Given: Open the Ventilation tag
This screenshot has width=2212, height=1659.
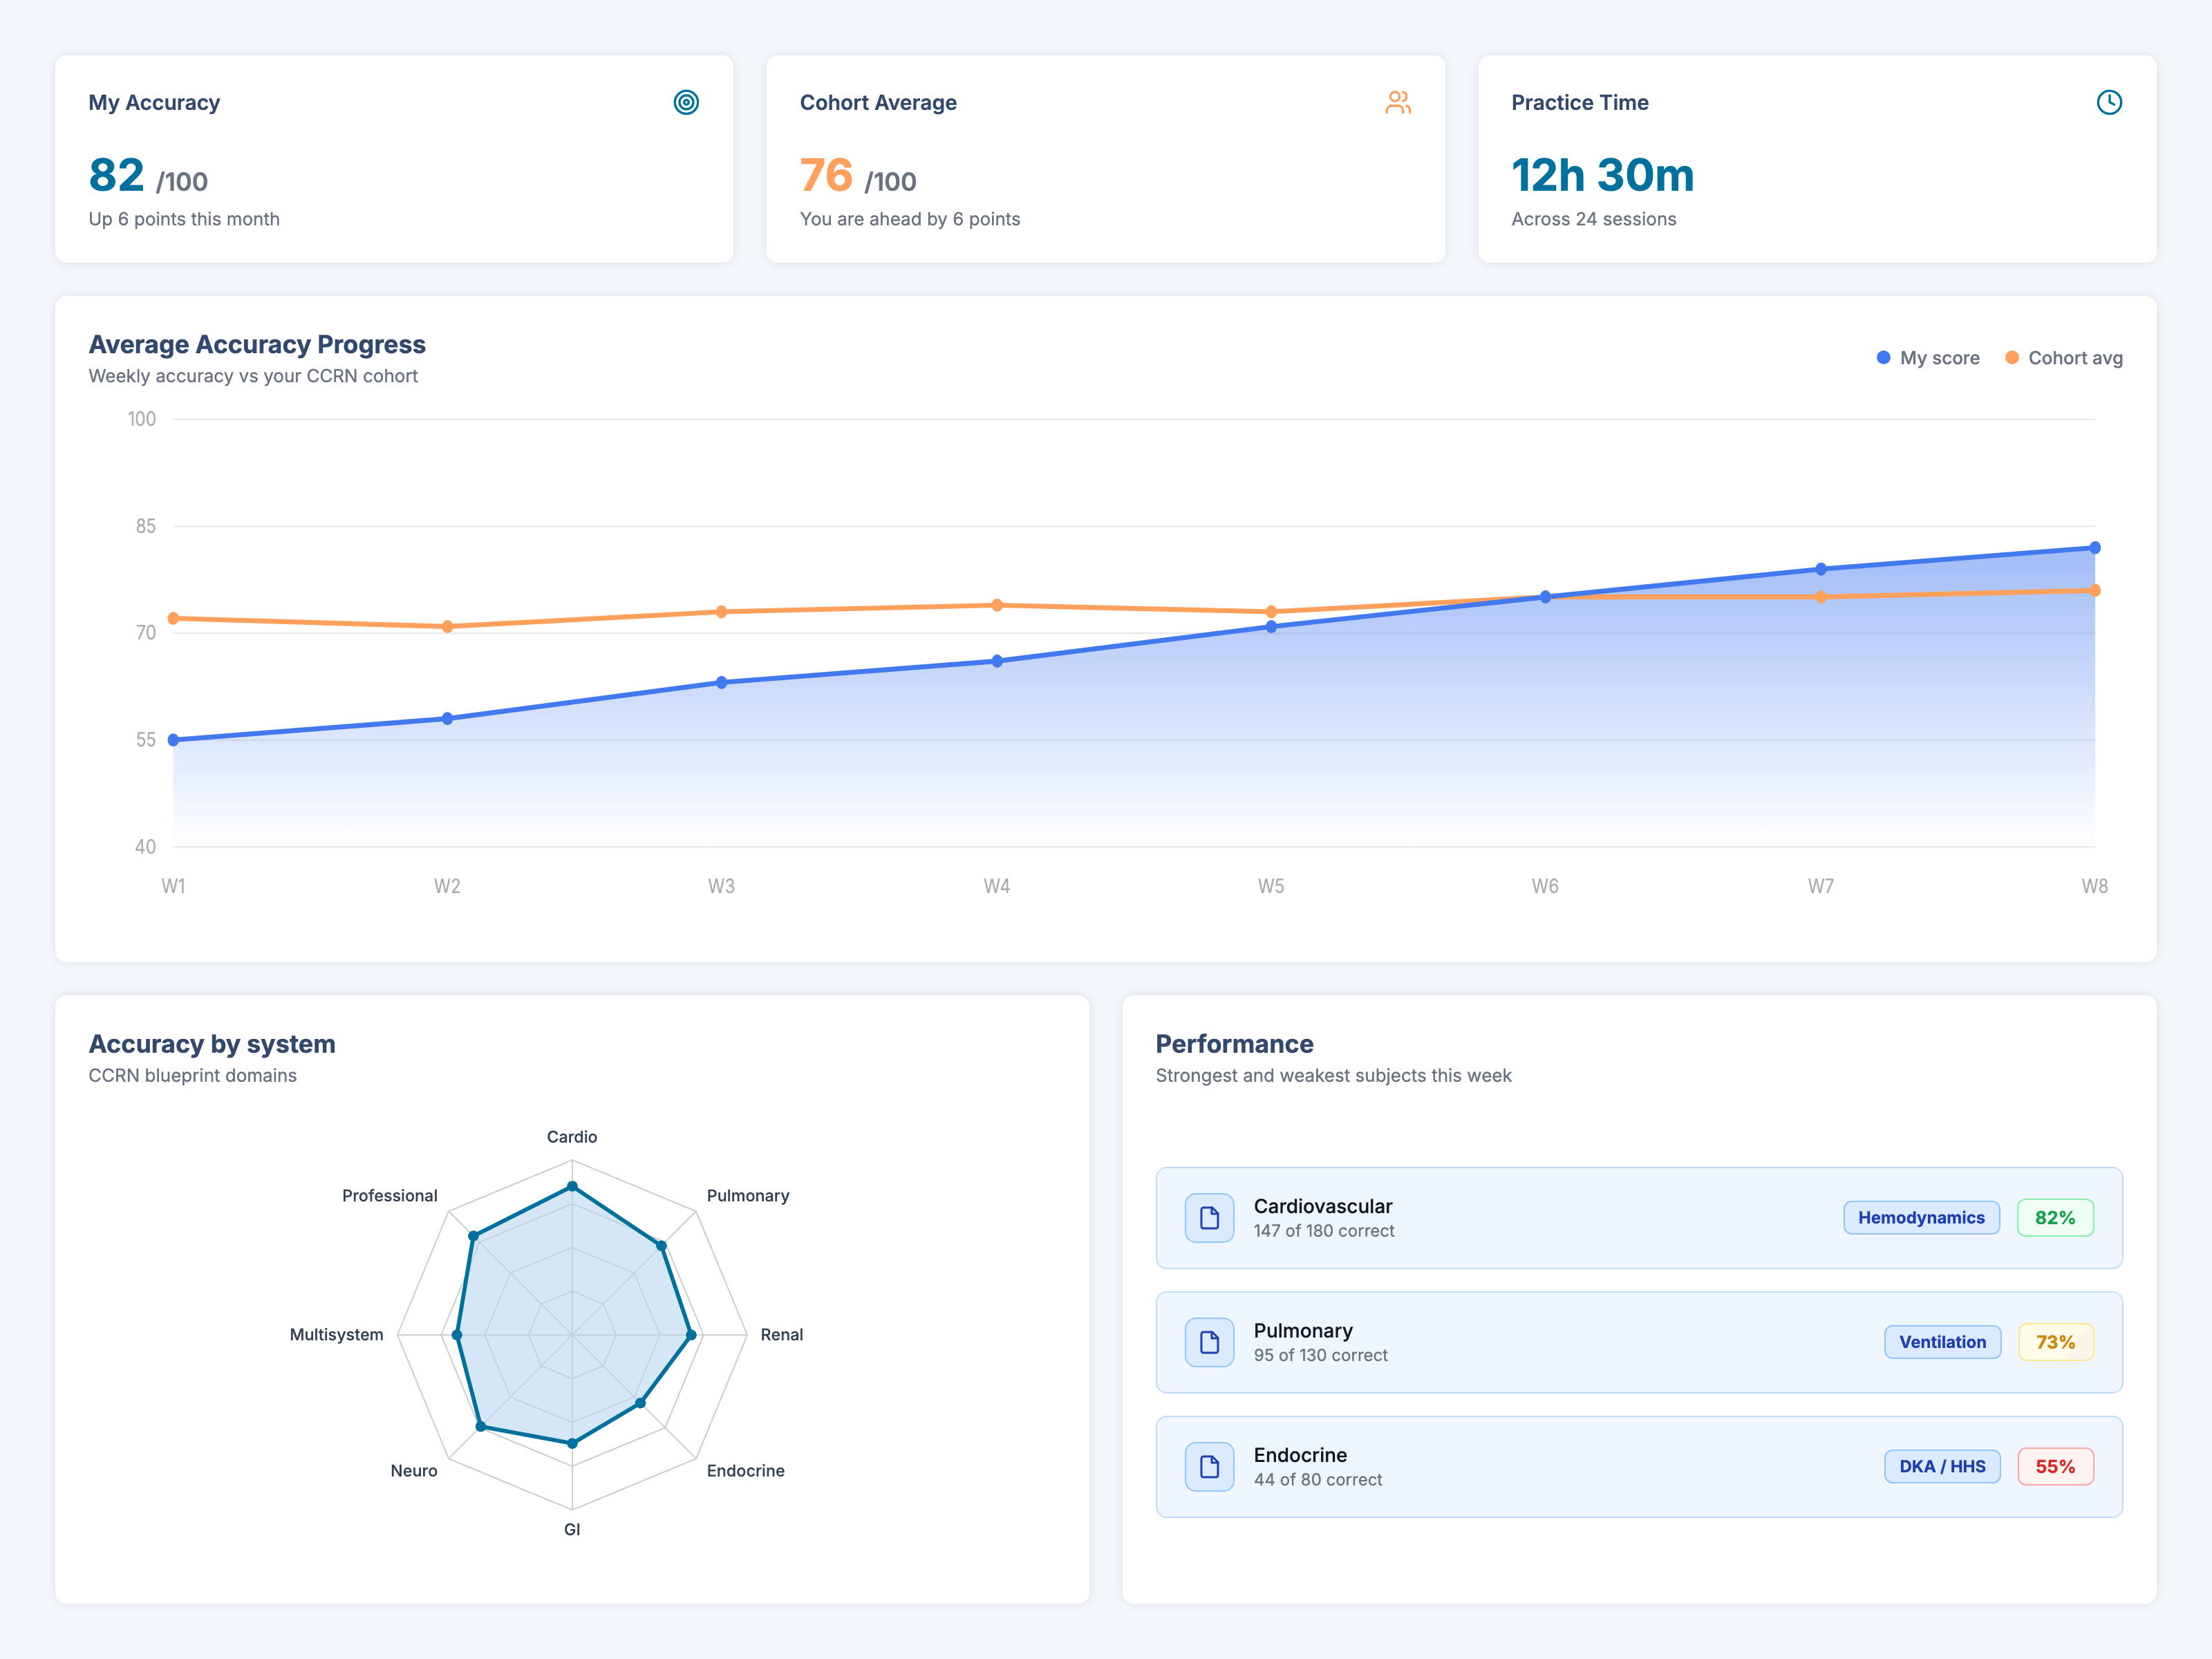Looking at the screenshot, I should (x=1942, y=1342).
